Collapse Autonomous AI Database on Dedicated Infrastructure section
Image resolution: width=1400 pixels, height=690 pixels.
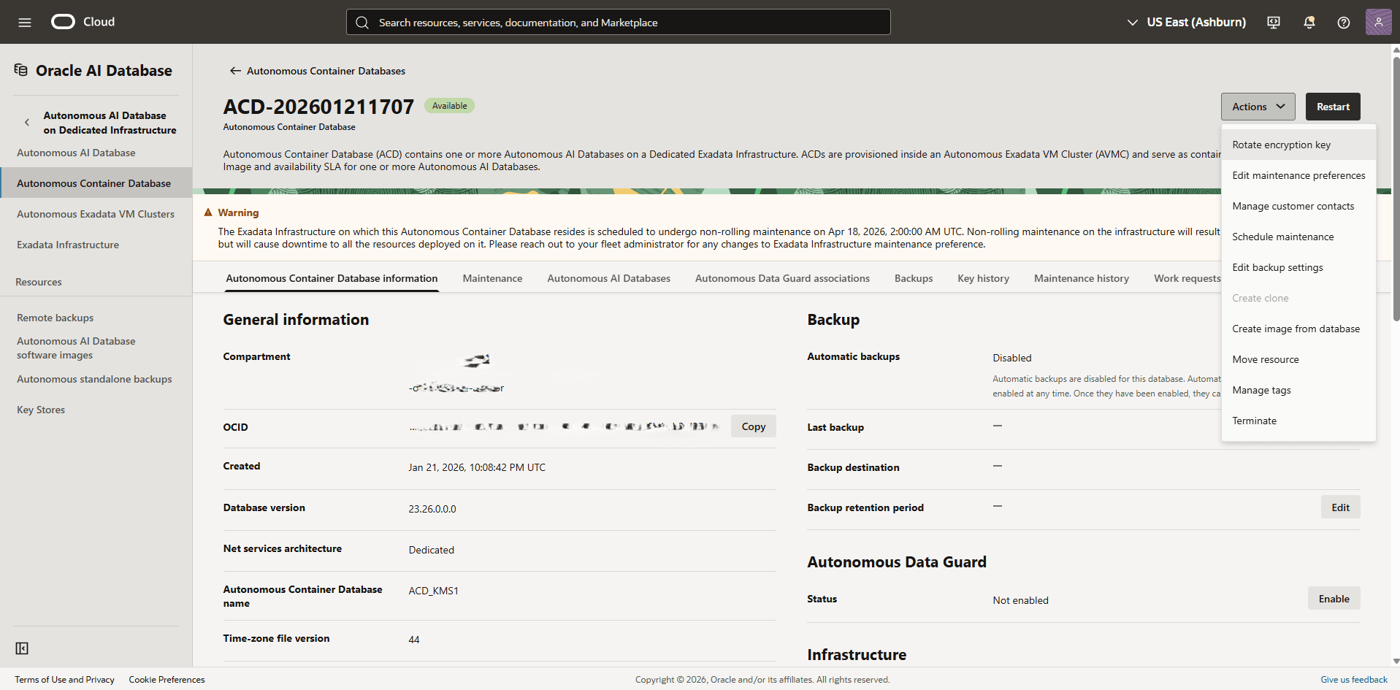click(x=26, y=122)
